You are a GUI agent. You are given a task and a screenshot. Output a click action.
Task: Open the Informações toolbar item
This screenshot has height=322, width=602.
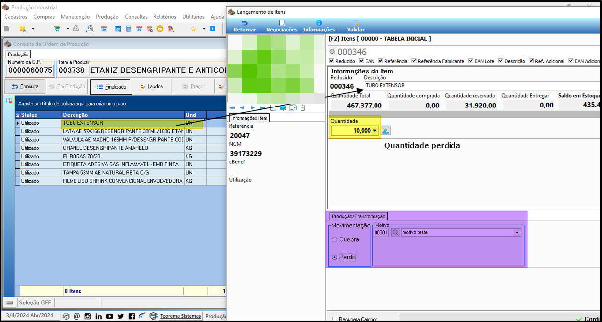pos(319,26)
